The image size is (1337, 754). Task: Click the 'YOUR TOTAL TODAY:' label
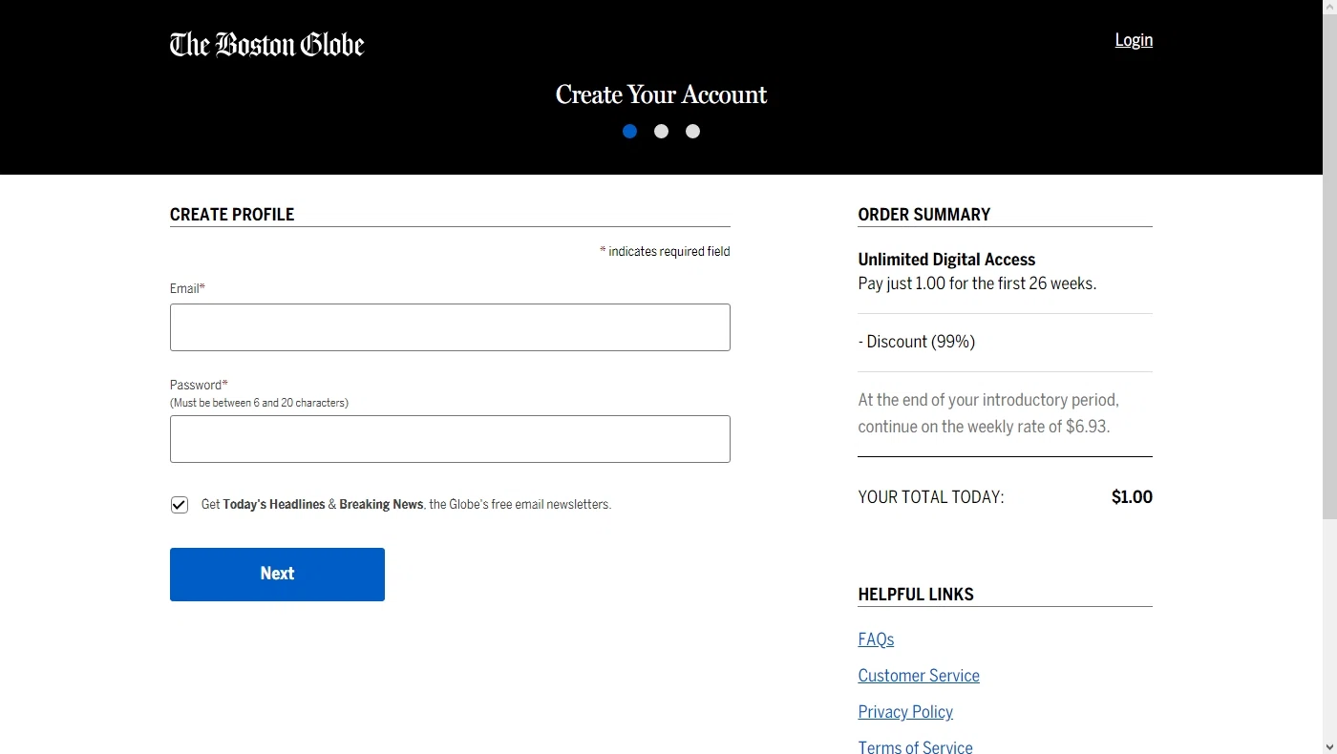[931, 497]
